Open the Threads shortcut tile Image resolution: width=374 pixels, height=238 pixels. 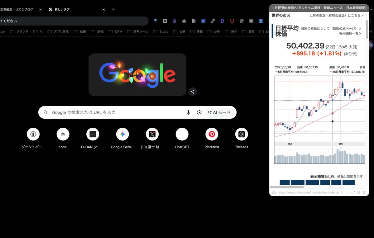point(242,134)
